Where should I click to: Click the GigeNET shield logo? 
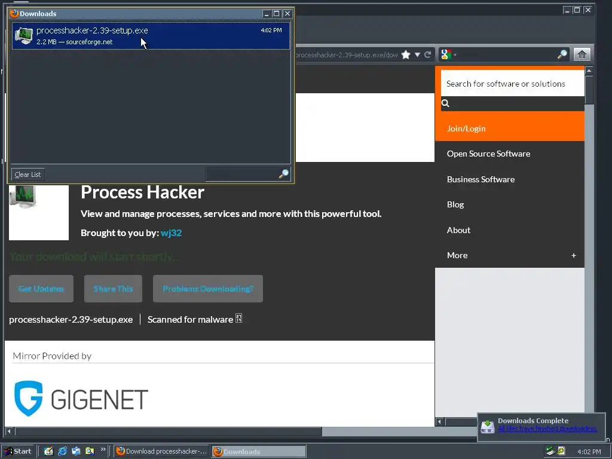pyautogui.click(x=29, y=399)
